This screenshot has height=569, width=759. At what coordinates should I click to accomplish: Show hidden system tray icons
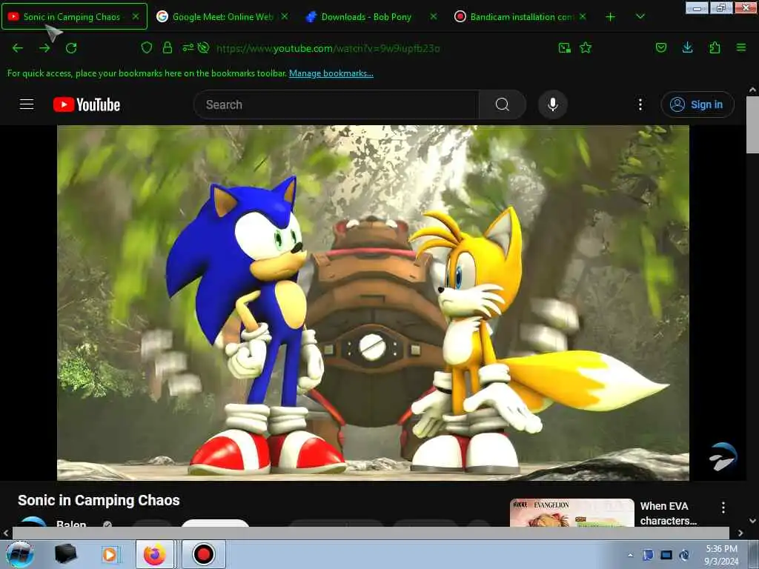630,555
